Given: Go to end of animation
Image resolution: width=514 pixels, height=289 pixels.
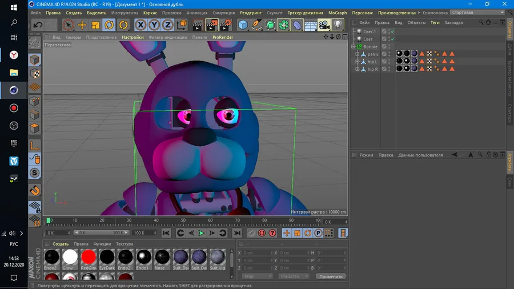Looking at the screenshot, I should click(236, 233).
